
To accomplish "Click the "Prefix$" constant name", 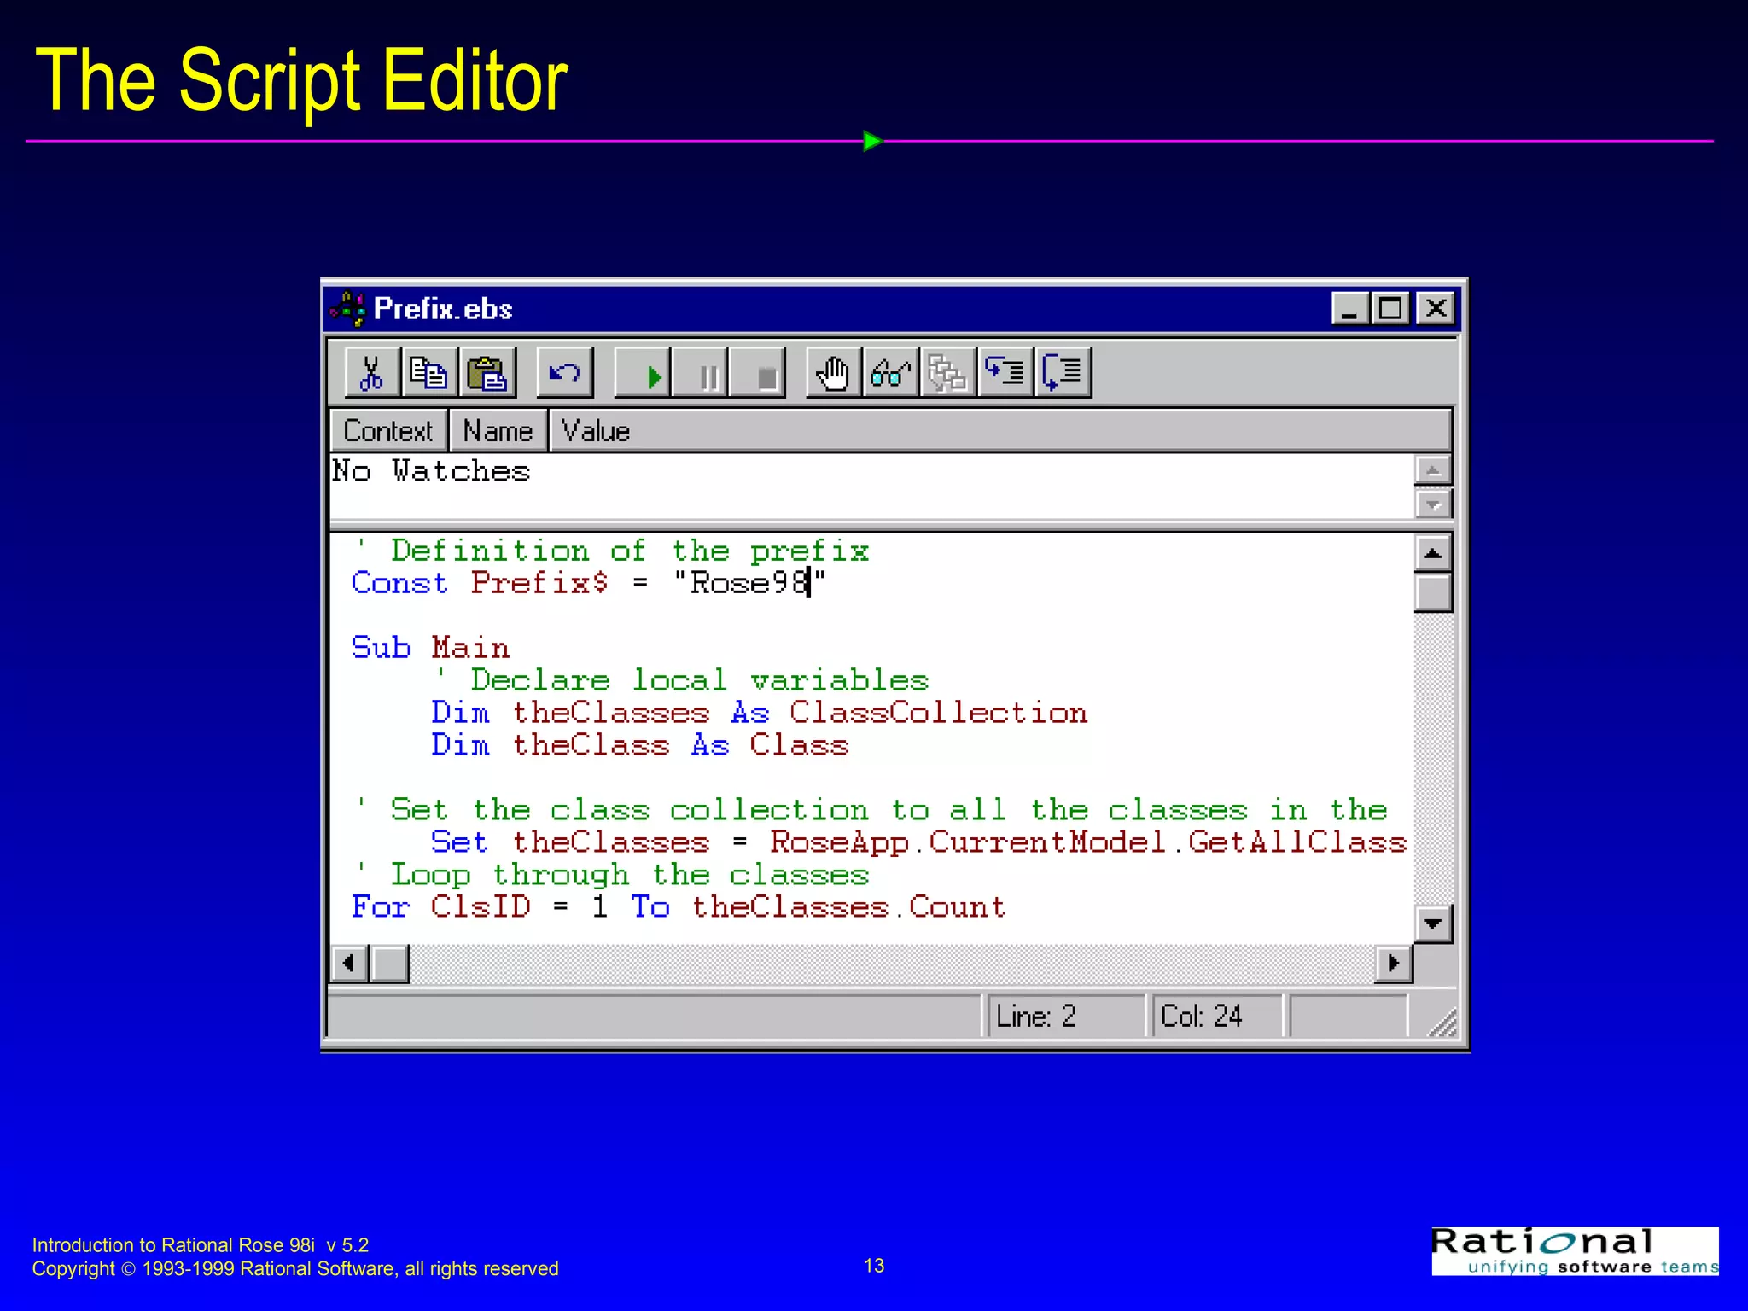I will 539,583.
